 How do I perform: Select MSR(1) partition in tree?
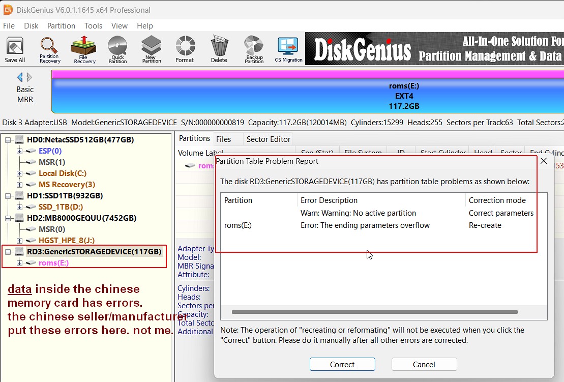pos(52,162)
